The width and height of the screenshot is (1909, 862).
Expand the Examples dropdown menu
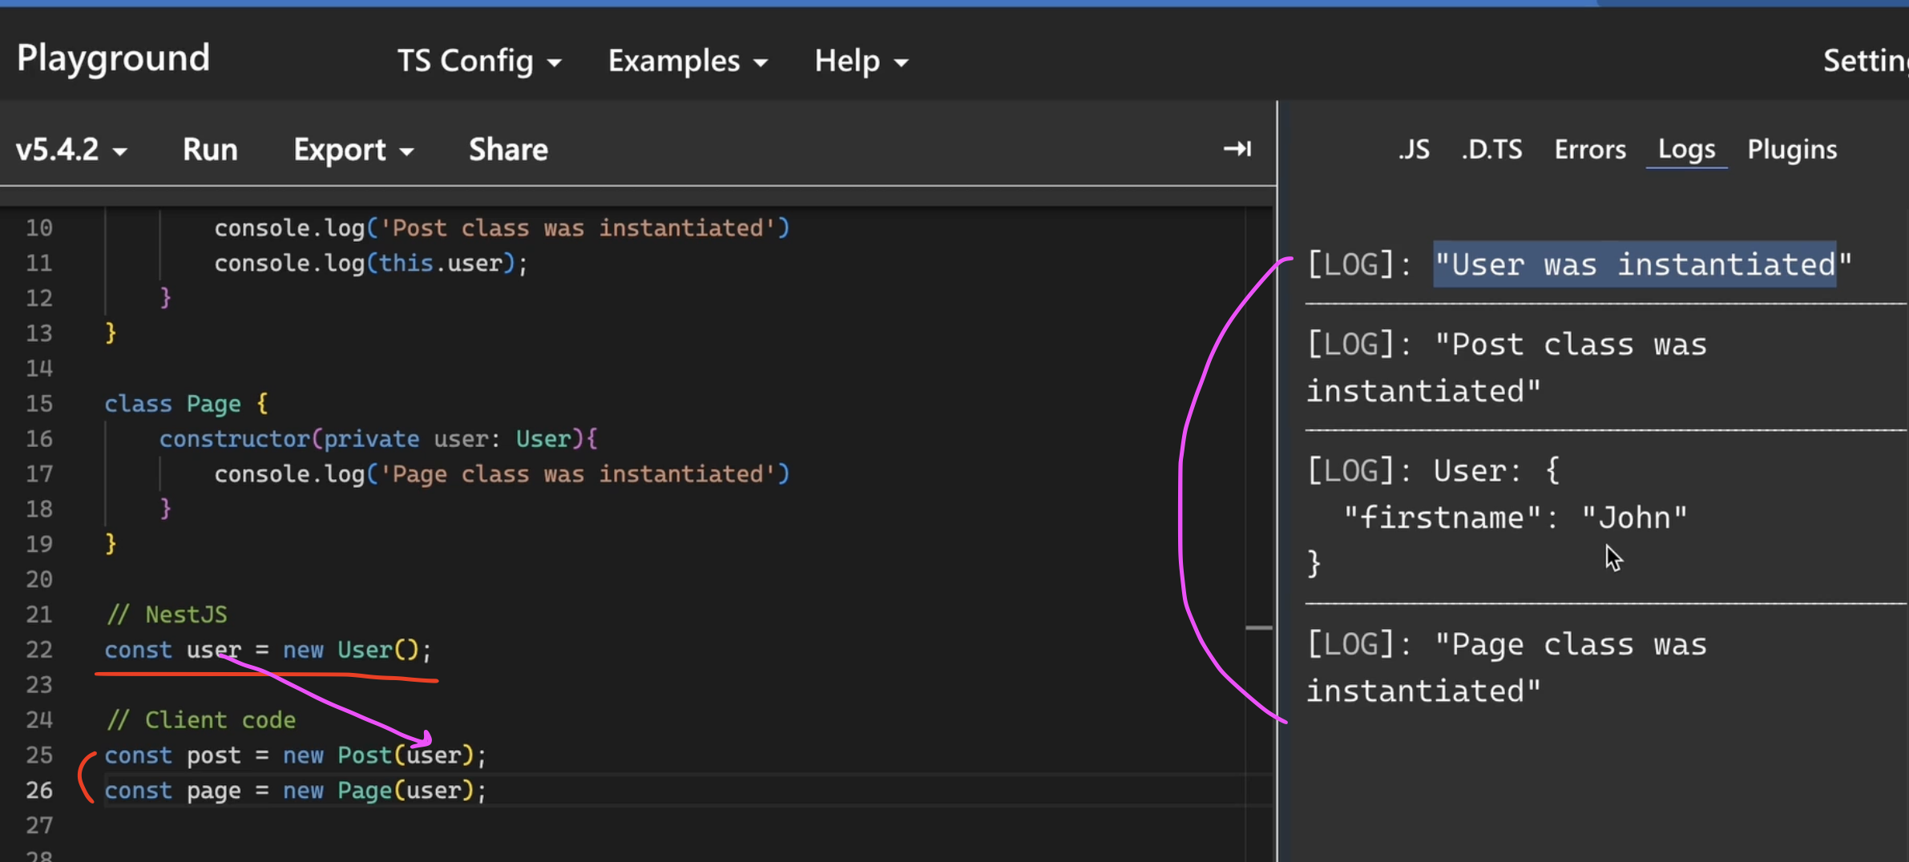click(x=688, y=61)
